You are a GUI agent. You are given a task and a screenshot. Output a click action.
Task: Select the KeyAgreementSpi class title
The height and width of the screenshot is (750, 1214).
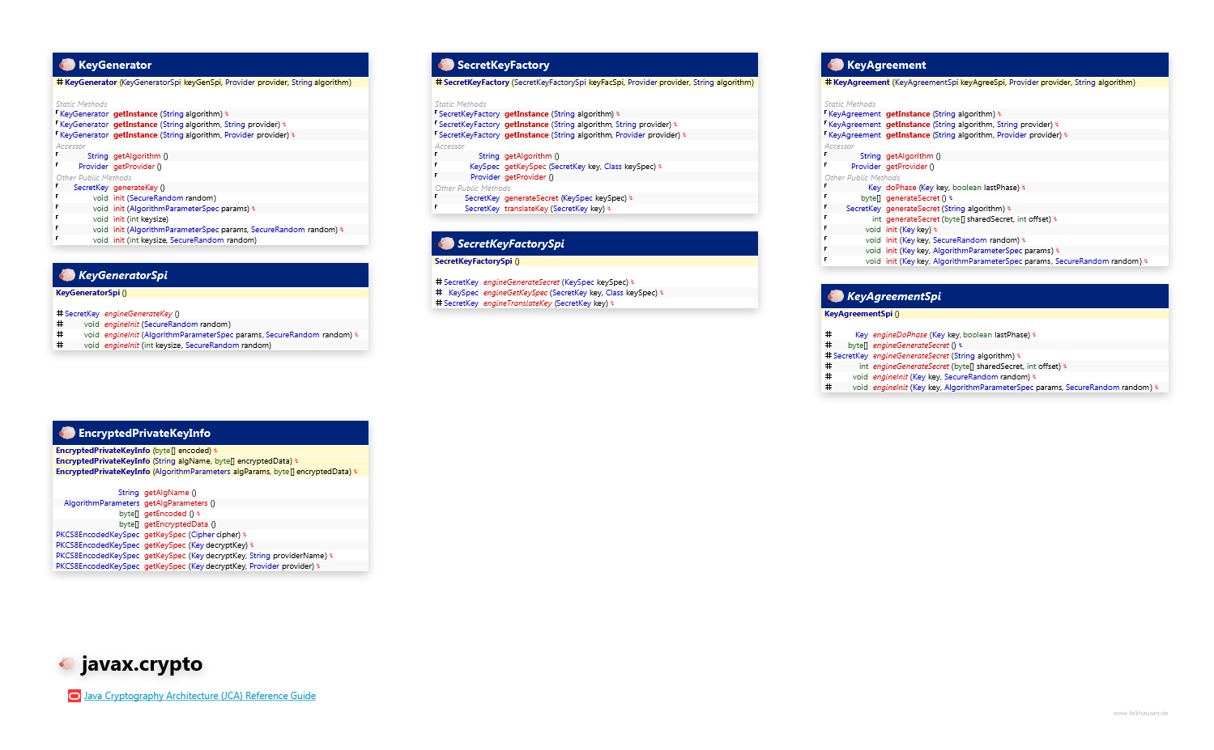pos(894,296)
